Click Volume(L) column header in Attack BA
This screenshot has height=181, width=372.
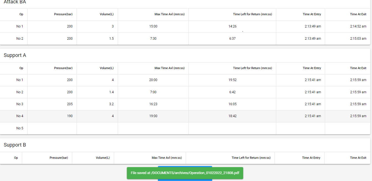pyautogui.click(x=107, y=14)
